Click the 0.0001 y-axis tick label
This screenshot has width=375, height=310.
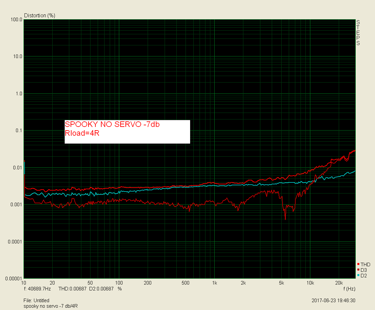click(x=15, y=242)
